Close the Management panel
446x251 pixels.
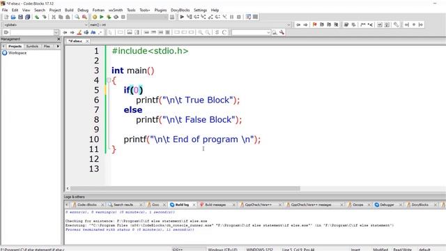(59, 39)
